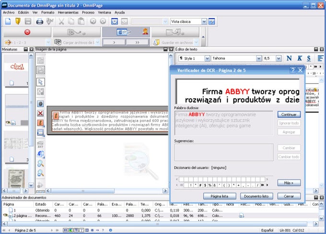The width and height of the screenshot is (326, 234).
Task: Click the thumbnails view icon in status bar
Action: pyautogui.click(x=65, y=230)
